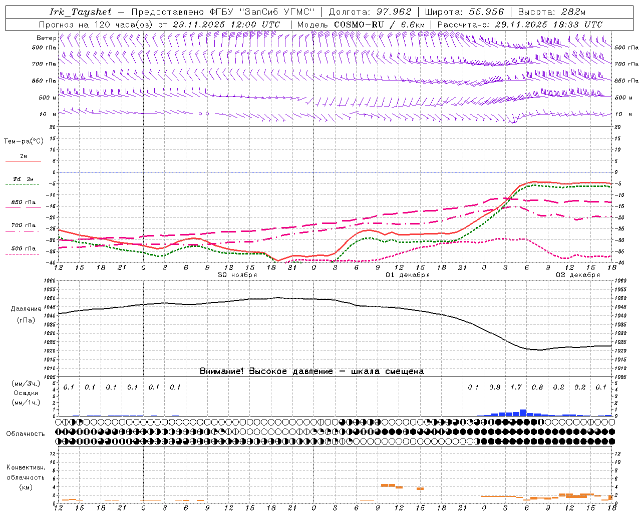Click the (мм/3ч.) precipitation unit label

pyautogui.click(x=26, y=383)
